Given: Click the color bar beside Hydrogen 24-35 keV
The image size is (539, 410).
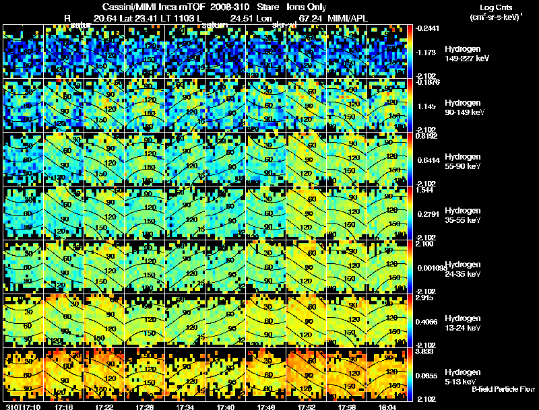Looking at the screenshot, I should 410,267.
